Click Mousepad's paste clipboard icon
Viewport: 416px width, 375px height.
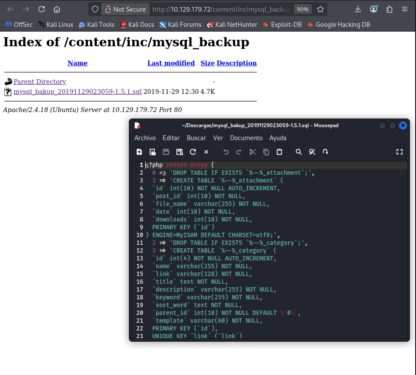pos(279,152)
